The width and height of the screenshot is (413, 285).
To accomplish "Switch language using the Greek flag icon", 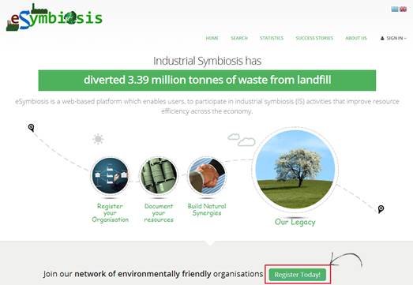I will click(x=395, y=9).
